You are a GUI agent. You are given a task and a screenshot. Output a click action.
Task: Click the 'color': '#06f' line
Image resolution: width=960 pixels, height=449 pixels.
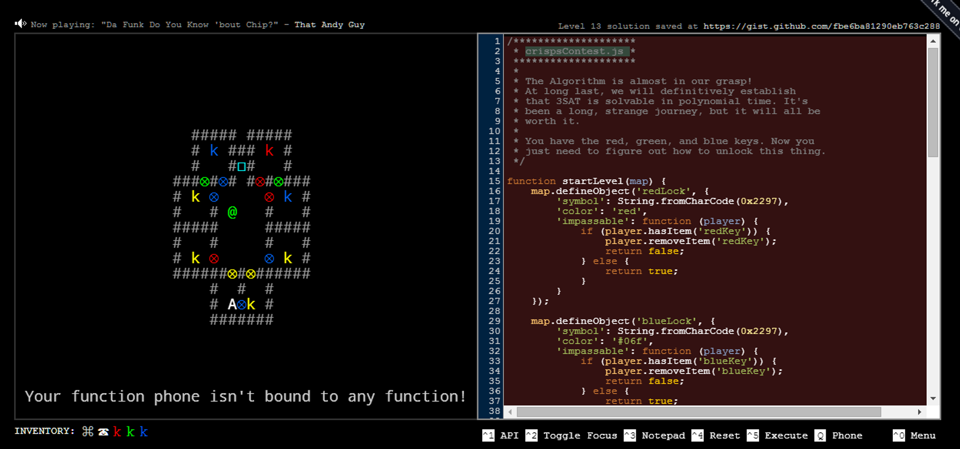(x=604, y=341)
